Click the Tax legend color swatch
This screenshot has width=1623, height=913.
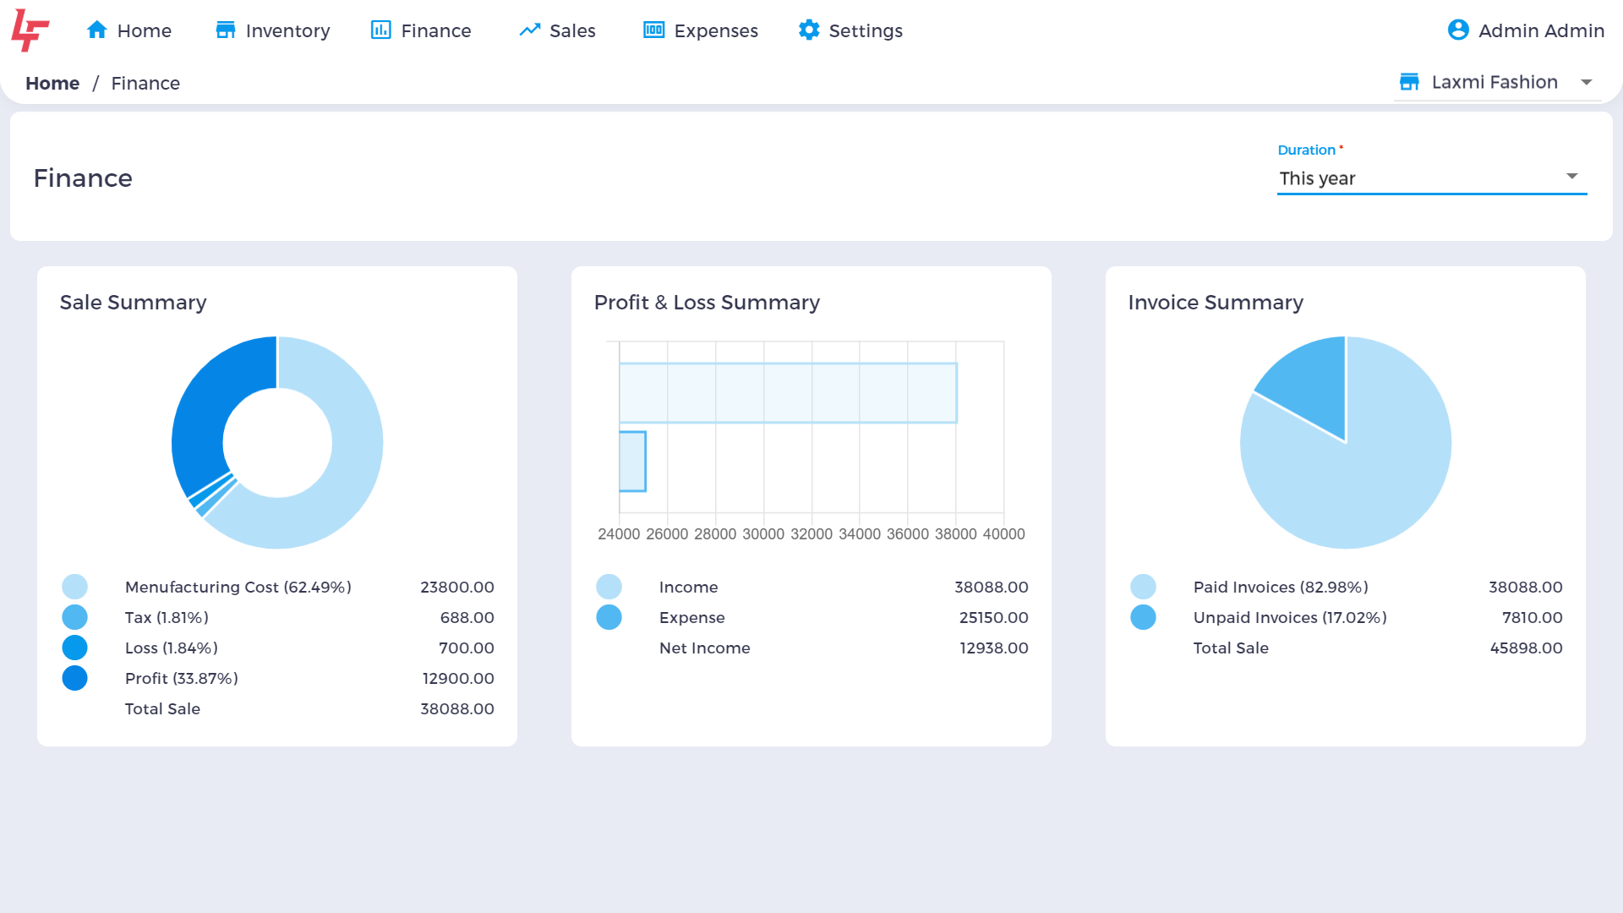click(x=75, y=617)
